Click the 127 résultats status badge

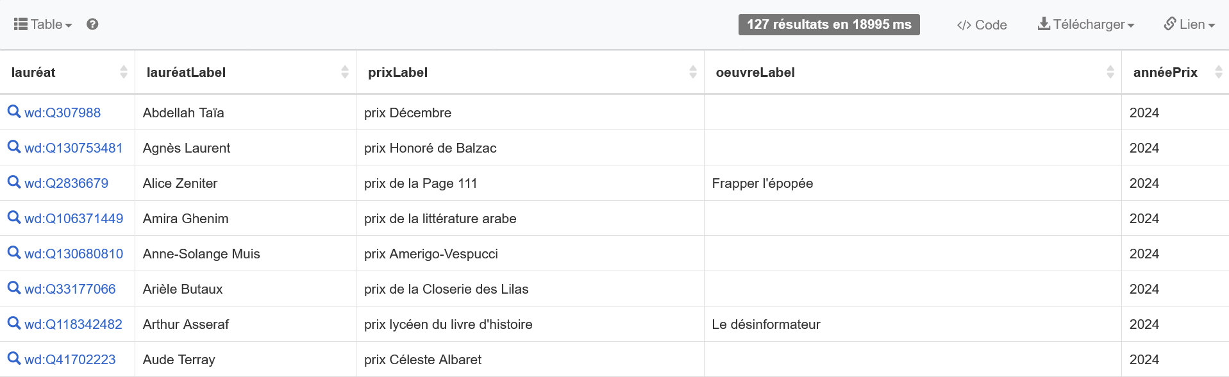click(829, 24)
